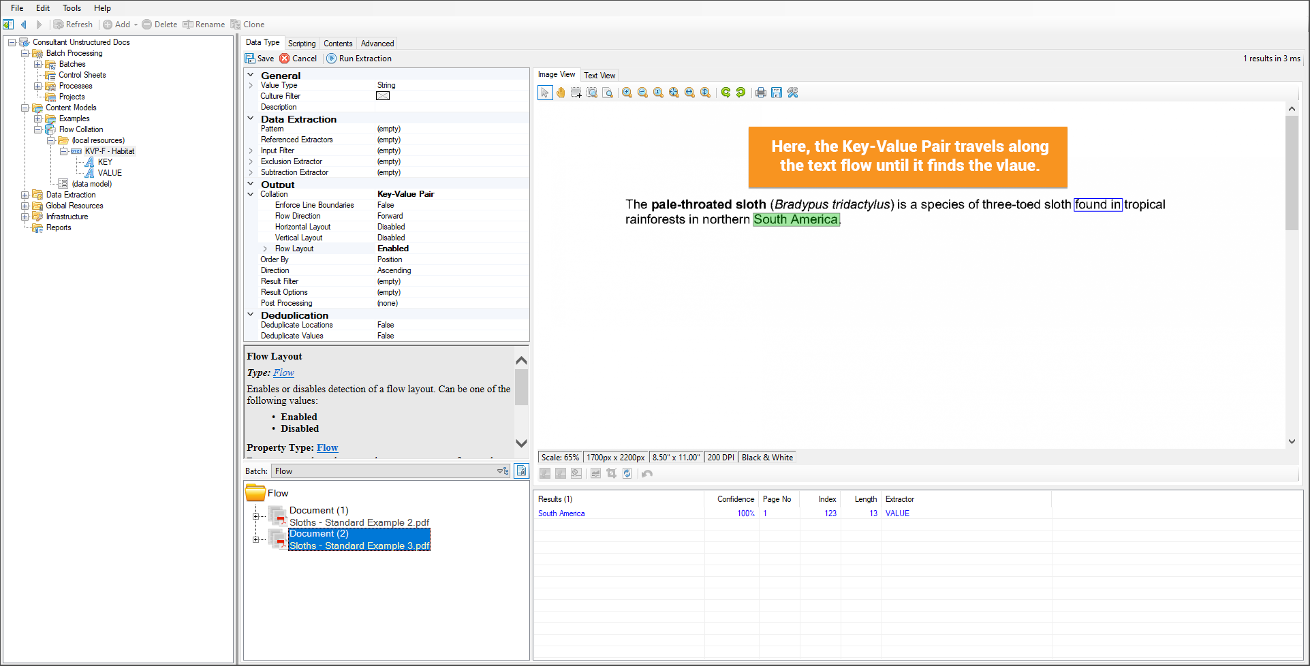The height and width of the screenshot is (666, 1310).
Task: Click the zoom out magnifier icon
Action: point(642,93)
